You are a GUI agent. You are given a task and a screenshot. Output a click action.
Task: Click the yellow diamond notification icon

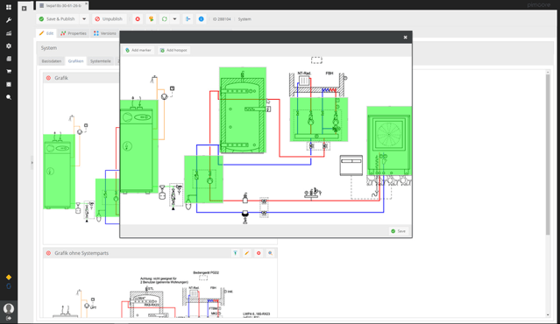pos(9,278)
